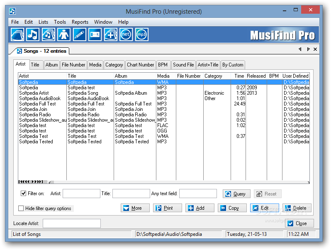Jump to last record with the navigator arrow

pyautogui.click(x=41, y=182)
